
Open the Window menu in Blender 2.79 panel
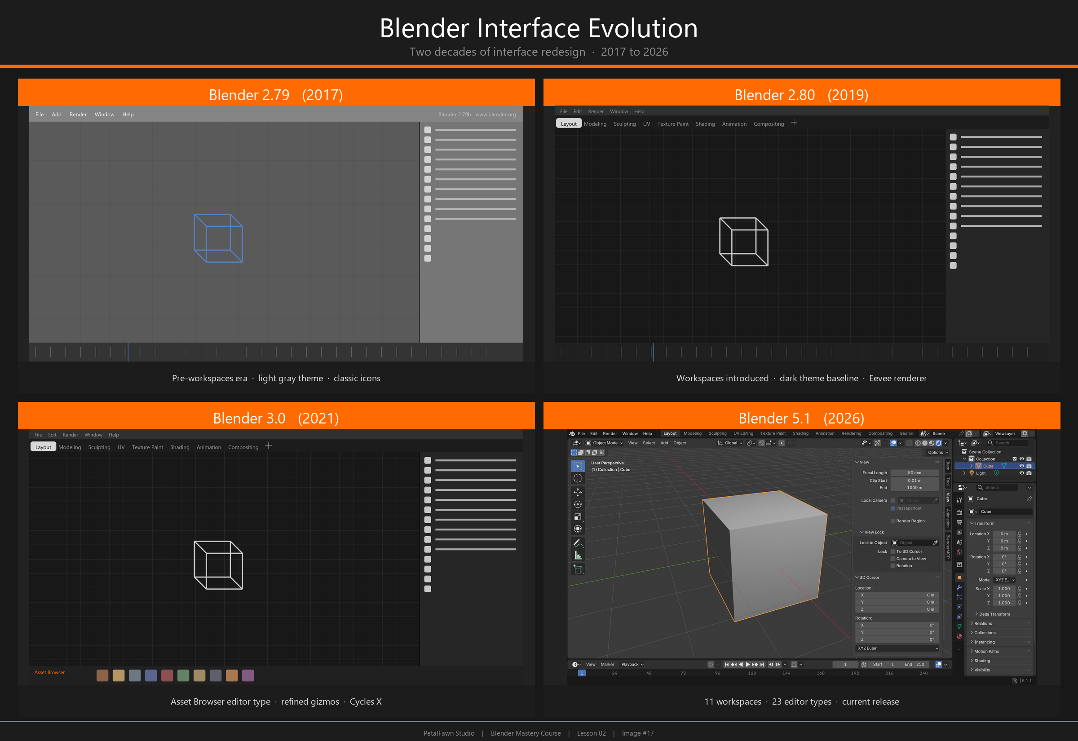tap(105, 115)
